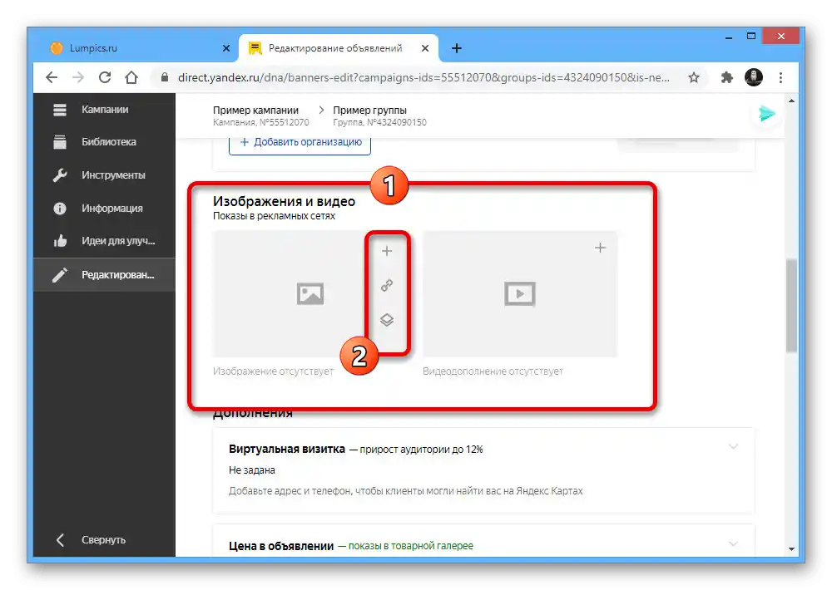The width and height of the screenshot is (832, 590).
Task: Click the browser forward arrow
Action: click(x=78, y=77)
